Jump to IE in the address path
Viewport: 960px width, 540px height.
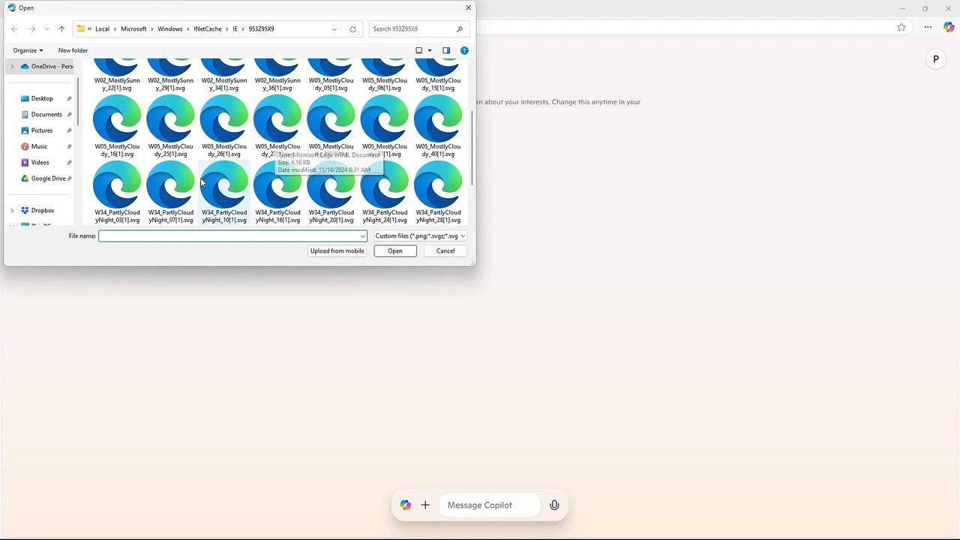(x=235, y=29)
